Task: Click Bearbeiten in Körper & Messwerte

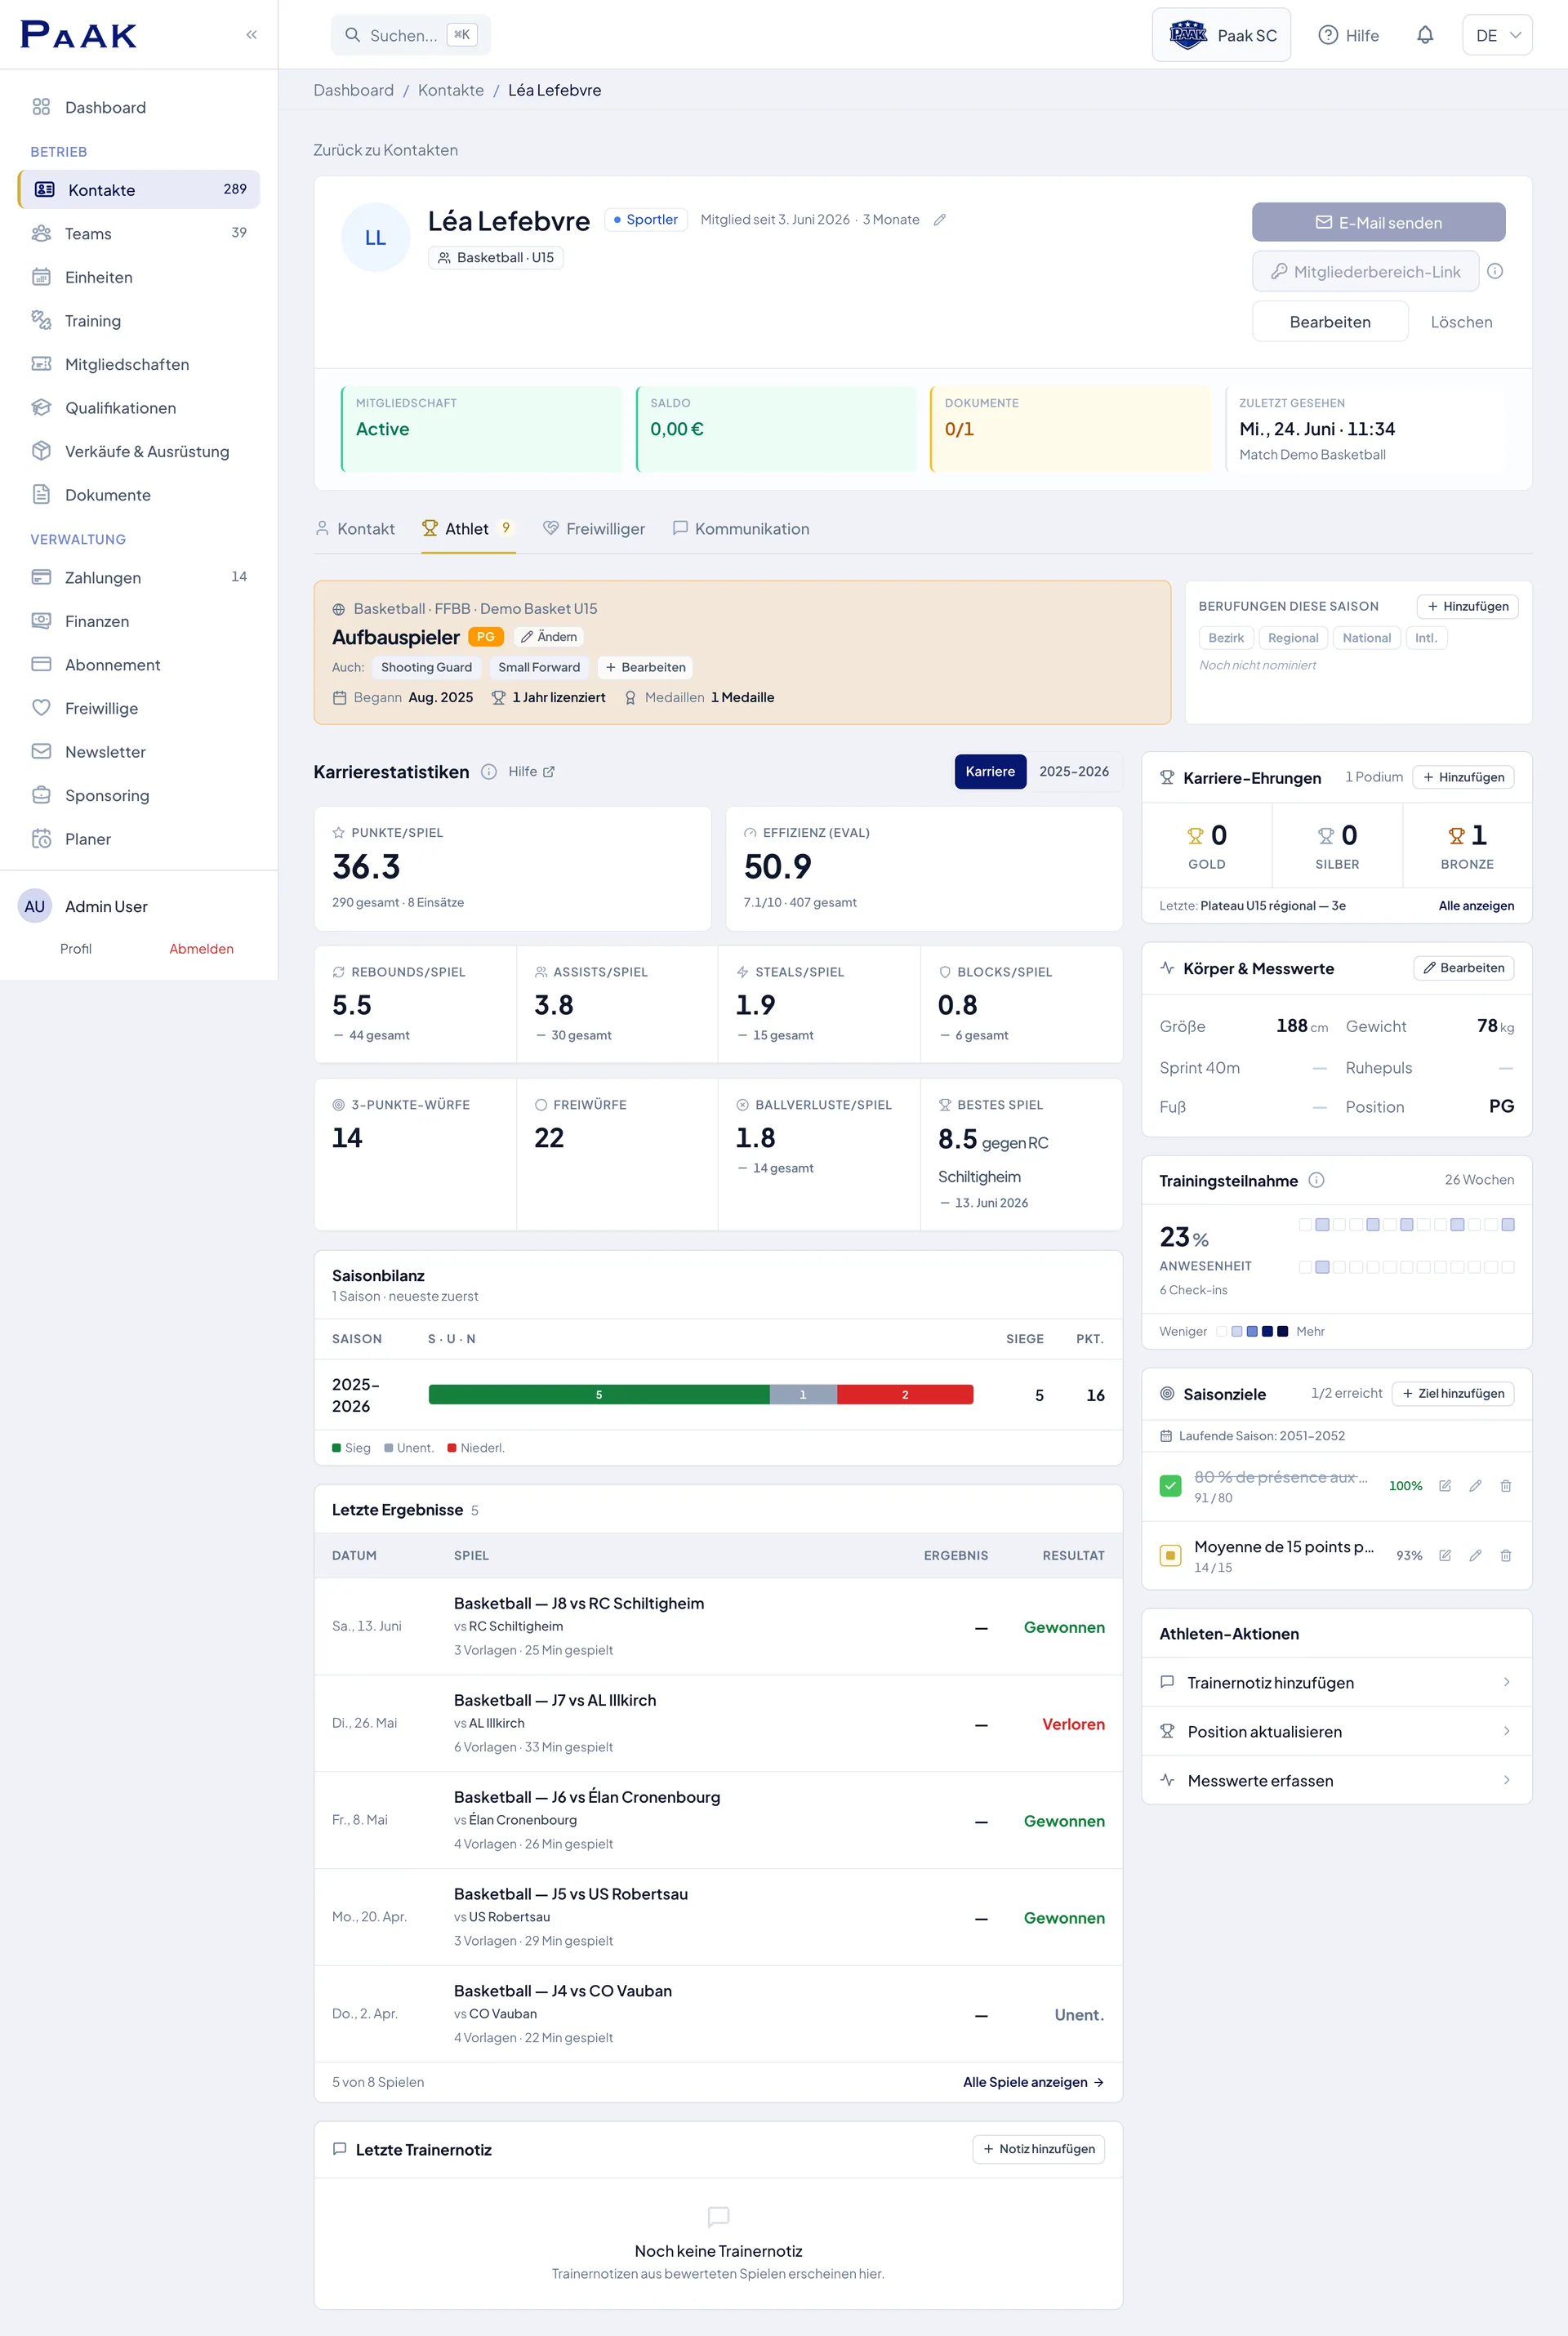Action: tap(1463, 968)
